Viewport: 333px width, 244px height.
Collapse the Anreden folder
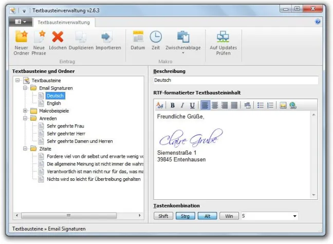point(25,118)
